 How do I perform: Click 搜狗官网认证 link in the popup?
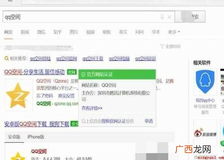114,121
